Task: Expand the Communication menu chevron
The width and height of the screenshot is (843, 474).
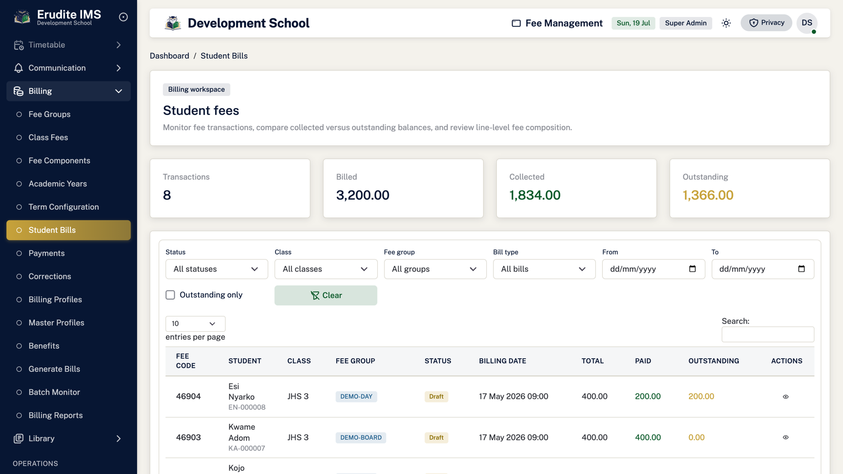Action: (x=119, y=68)
